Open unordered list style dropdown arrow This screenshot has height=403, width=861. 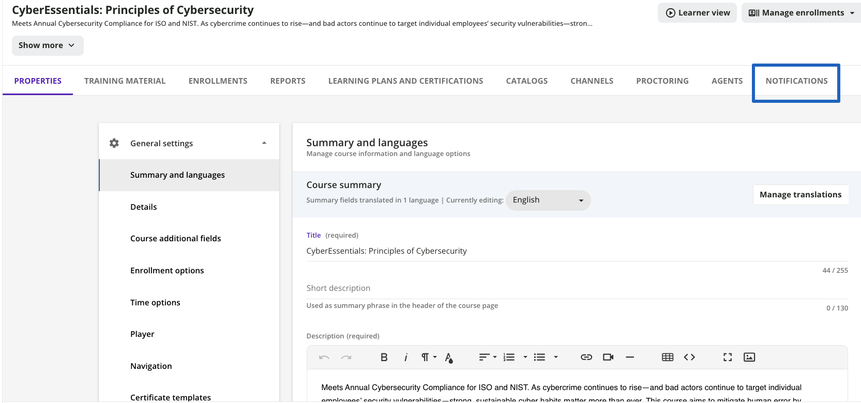click(556, 357)
